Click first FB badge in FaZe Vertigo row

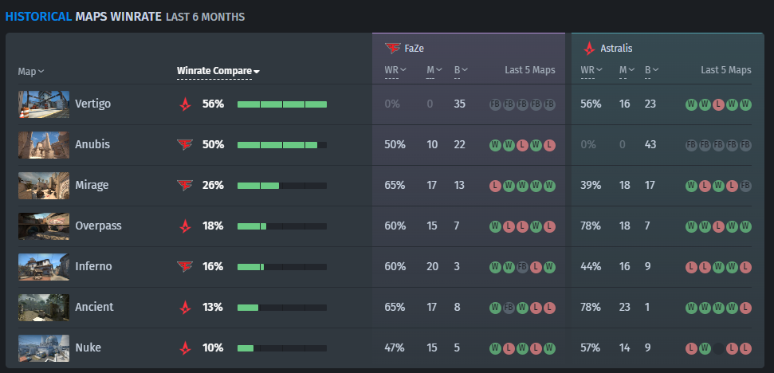495,104
